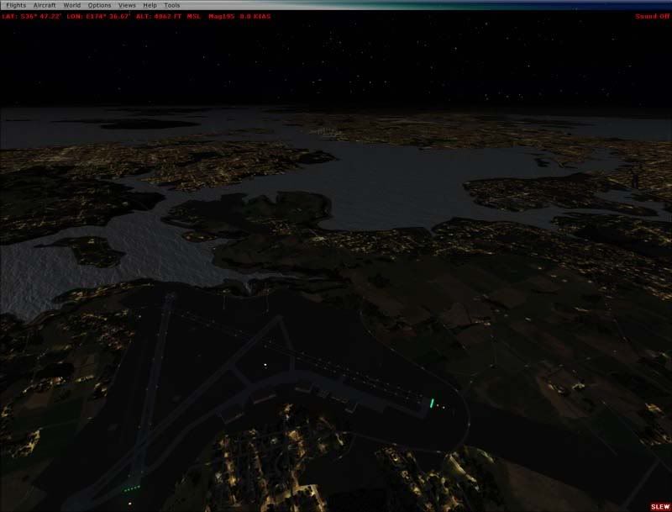Open the Flights menu
Screen dimensions: 672x512
pos(16,5)
